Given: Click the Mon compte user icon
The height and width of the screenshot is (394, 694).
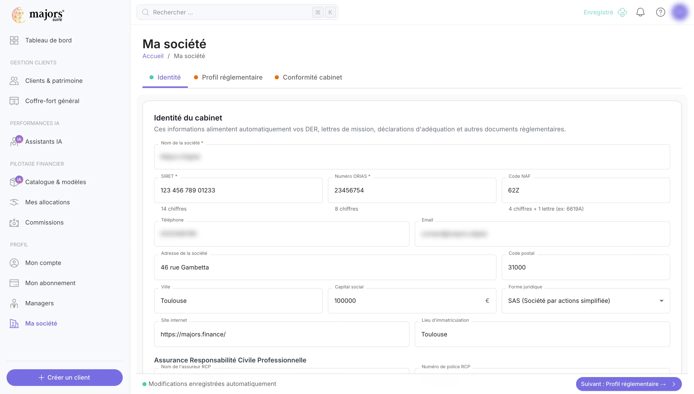Looking at the screenshot, I should [14, 263].
